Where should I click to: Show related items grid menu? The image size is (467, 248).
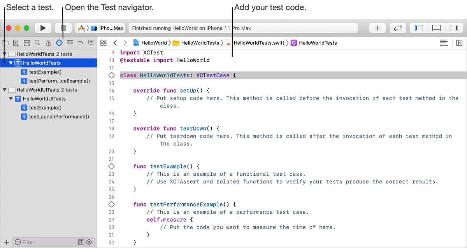click(x=104, y=43)
